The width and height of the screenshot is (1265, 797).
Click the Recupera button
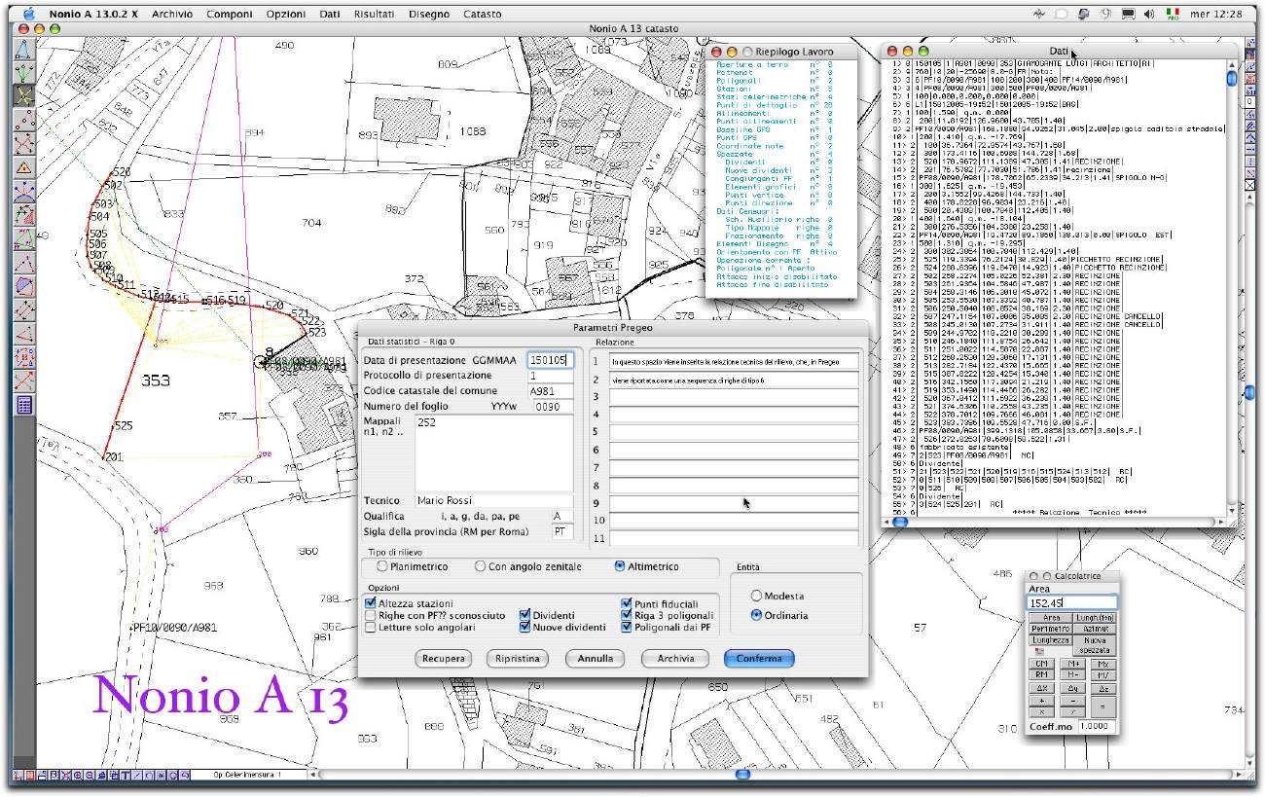tap(442, 659)
